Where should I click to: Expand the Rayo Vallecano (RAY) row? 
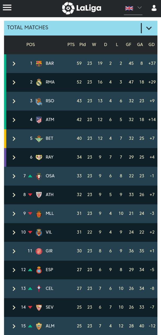[14, 157]
